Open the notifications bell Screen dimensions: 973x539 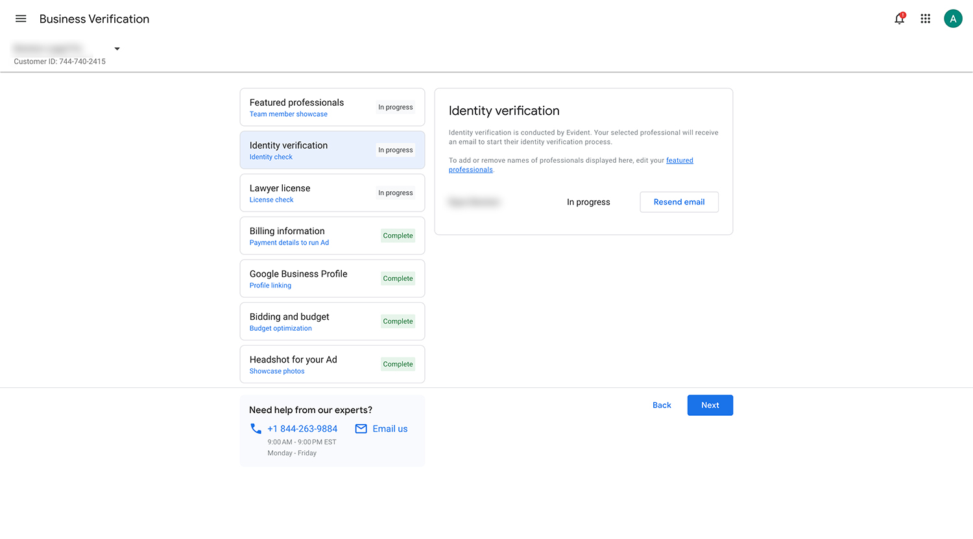click(899, 19)
